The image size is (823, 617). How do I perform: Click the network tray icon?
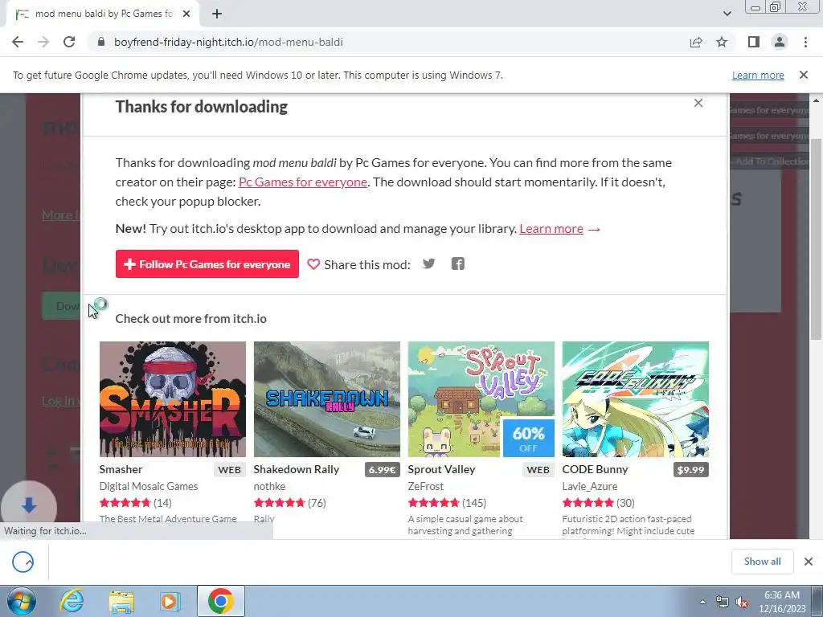[723, 603]
